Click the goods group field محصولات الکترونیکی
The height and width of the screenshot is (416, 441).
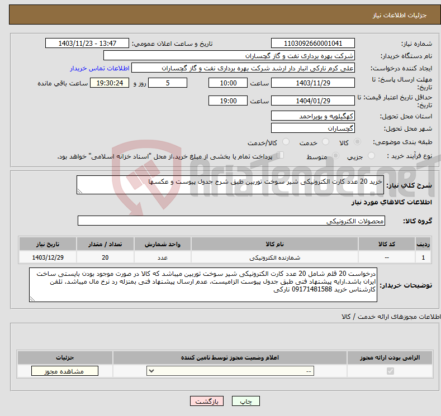click(x=231, y=221)
